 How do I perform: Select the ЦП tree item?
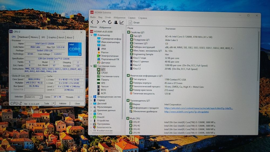tap(101, 69)
